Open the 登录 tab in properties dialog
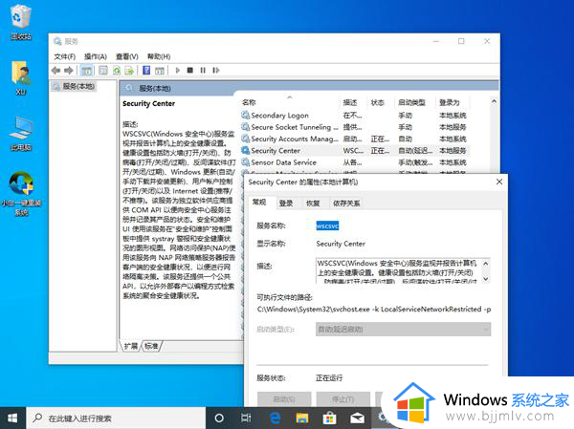Screen dimensions: 574x429 click(286, 204)
